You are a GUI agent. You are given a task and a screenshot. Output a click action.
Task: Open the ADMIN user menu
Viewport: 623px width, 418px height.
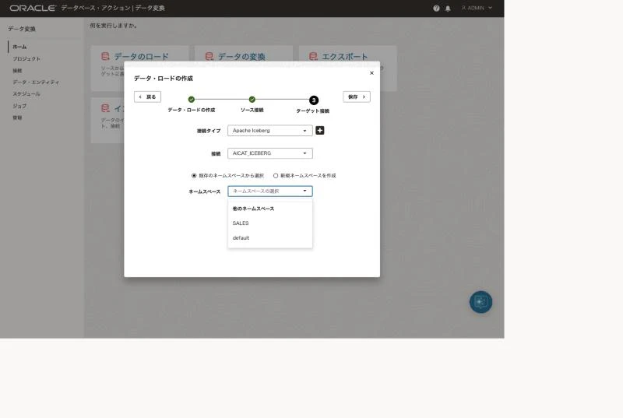point(477,8)
